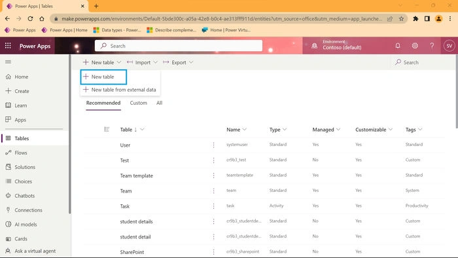Click the left navigation scrollbar
This screenshot has height=258, width=458.
click(x=70, y=134)
